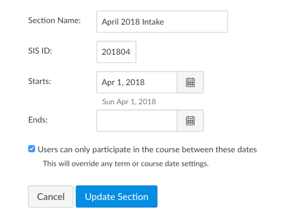Abort editing by clicking Cancel
The image size is (307, 220).
pos(50,196)
